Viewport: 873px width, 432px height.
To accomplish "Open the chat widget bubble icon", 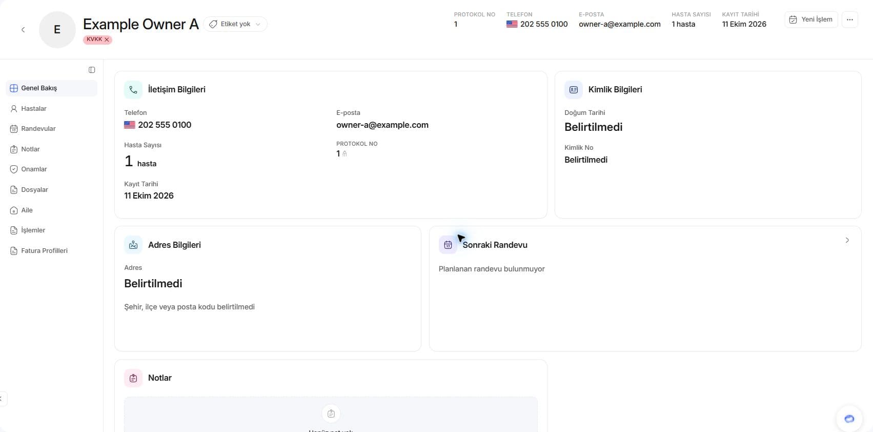I will [849, 419].
